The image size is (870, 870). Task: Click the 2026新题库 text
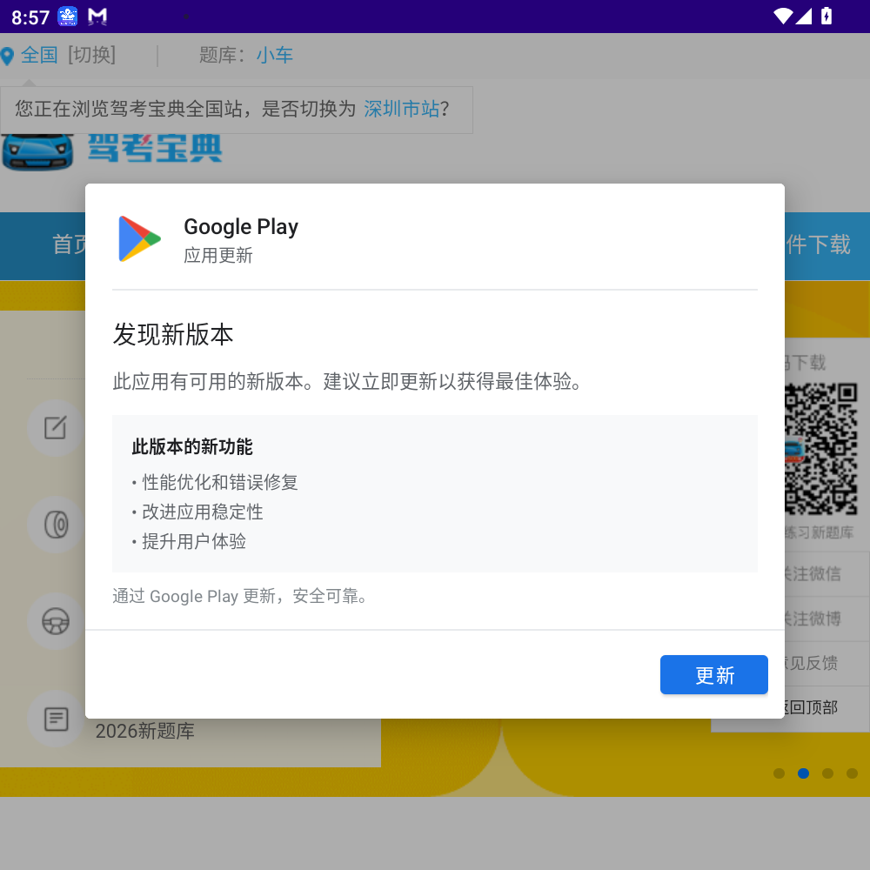pos(144,731)
